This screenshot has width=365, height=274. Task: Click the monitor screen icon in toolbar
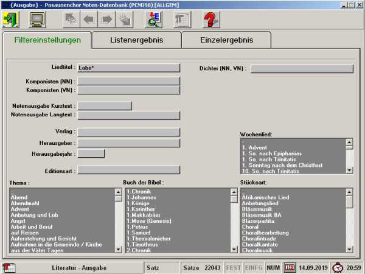pyautogui.click(x=37, y=19)
